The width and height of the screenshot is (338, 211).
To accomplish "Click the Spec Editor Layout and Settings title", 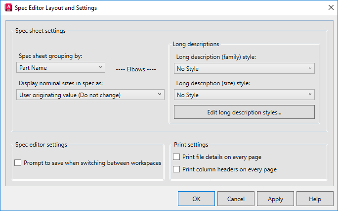I will (x=56, y=8).
